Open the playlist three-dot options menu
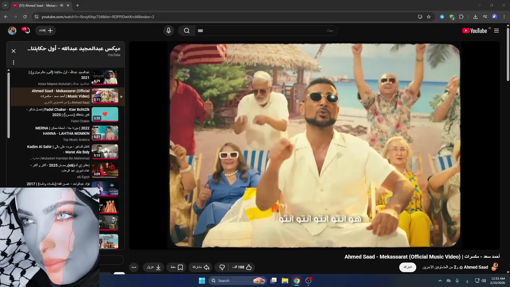Image resolution: width=510 pixels, height=287 pixels. pyautogui.click(x=14, y=63)
